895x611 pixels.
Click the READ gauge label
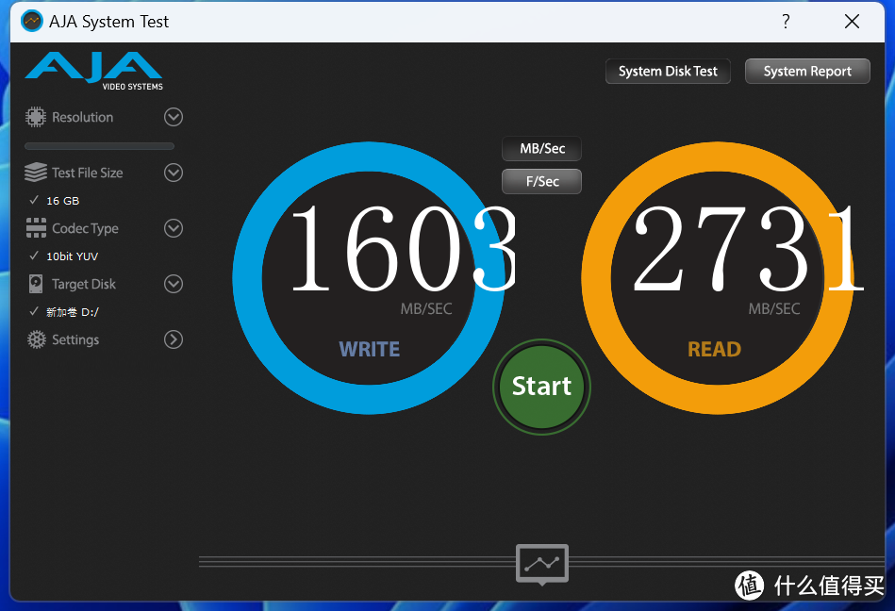coord(714,349)
